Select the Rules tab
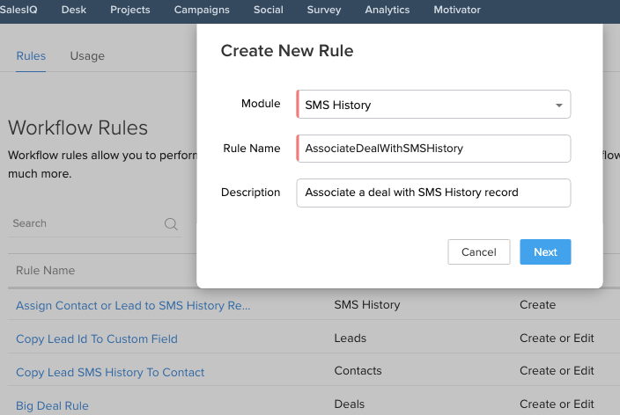620x415 pixels. pos(31,55)
